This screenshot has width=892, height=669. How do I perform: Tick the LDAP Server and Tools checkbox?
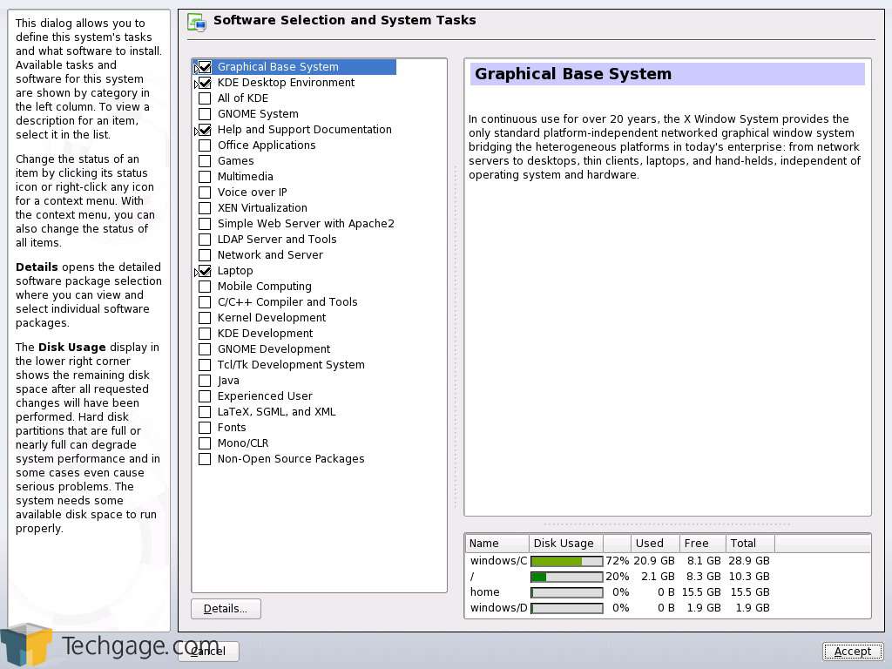204,240
